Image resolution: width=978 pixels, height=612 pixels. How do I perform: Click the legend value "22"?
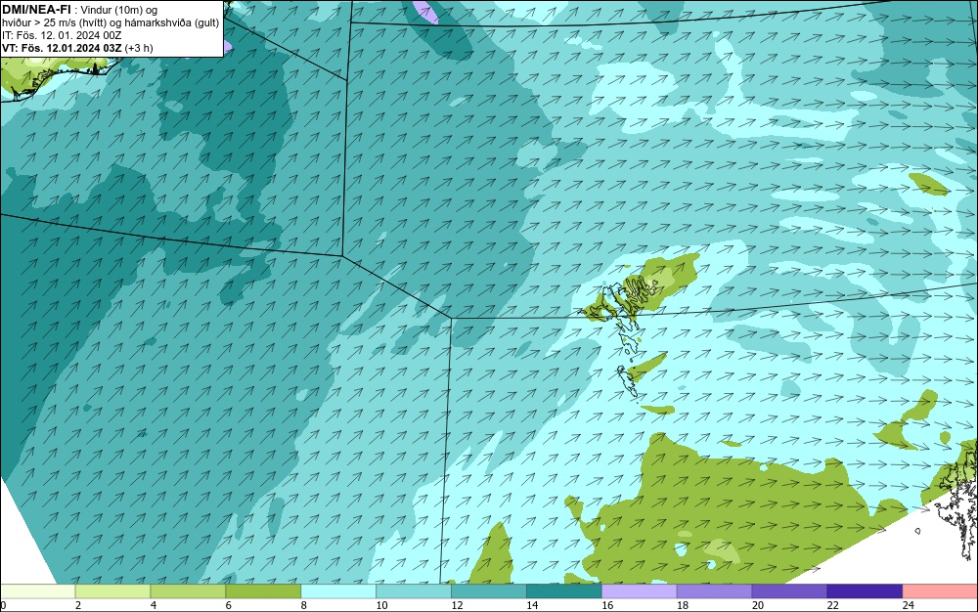(832, 605)
